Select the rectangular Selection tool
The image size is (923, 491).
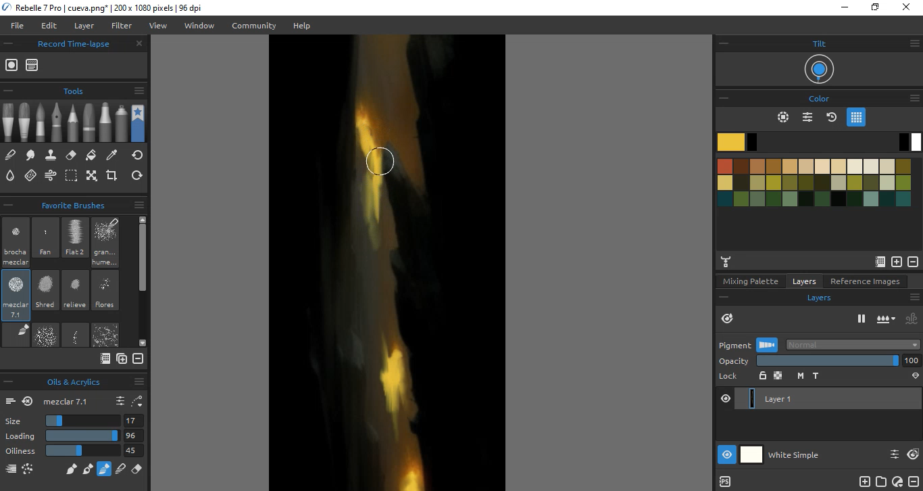tap(71, 175)
